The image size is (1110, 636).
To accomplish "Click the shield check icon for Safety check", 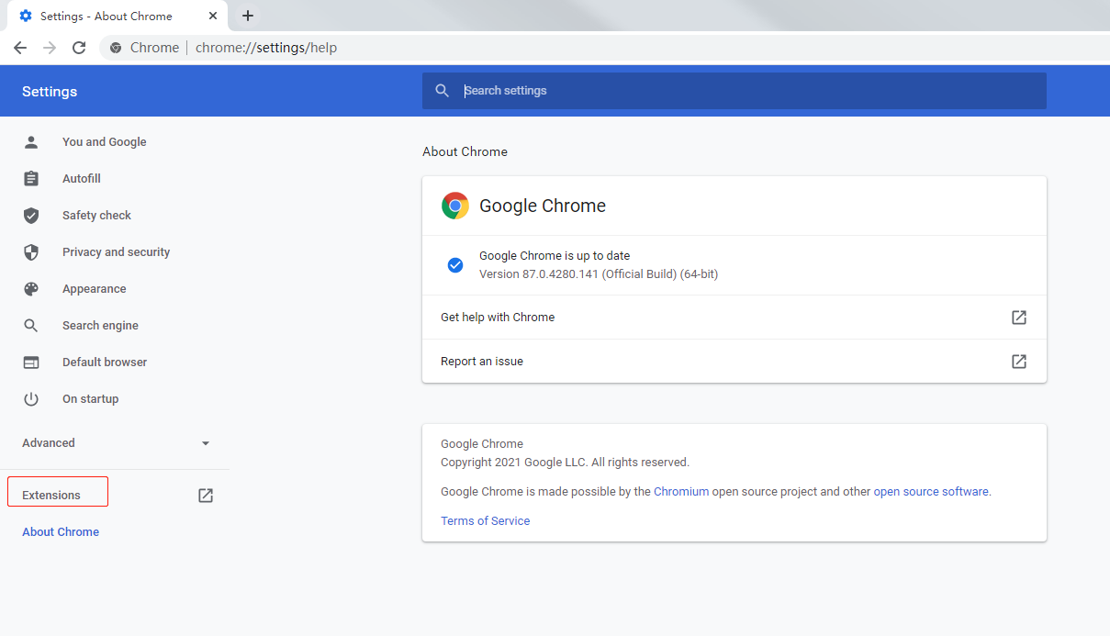I will point(31,216).
